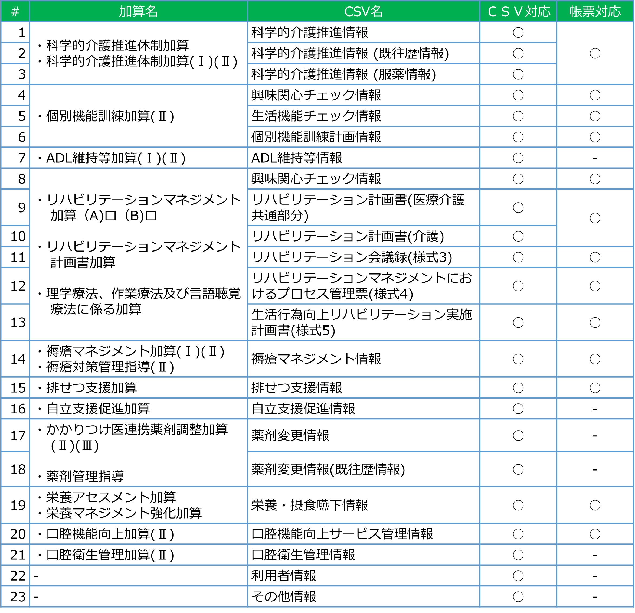This screenshot has height=613, width=635.
Task: Click the CSV名 column header
Action: click(x=364, y=12)
